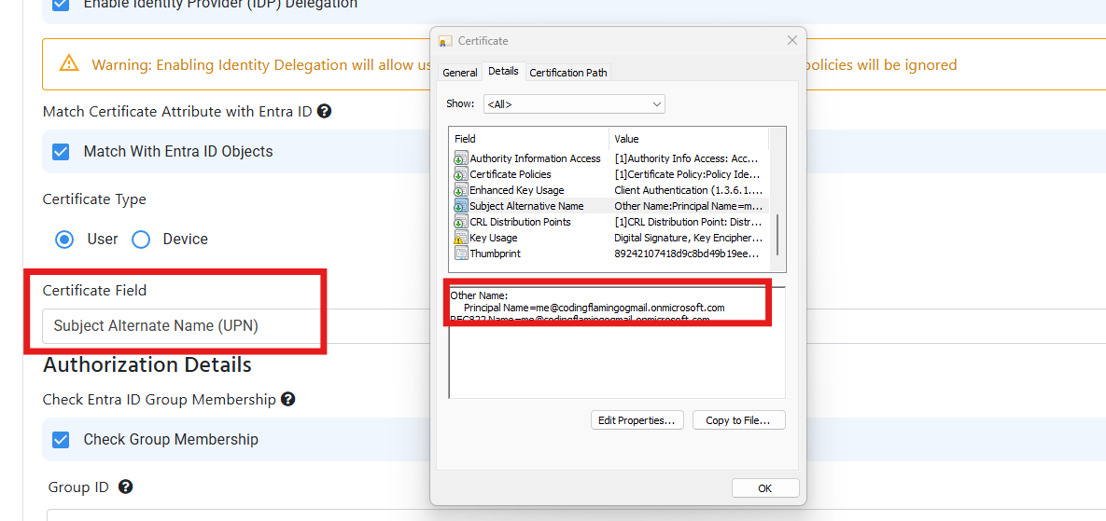Image resolution: width=1106 pixels, height=521 pixels.
Task: Select the Device certificate type
Action: click(x=141, y=240)
